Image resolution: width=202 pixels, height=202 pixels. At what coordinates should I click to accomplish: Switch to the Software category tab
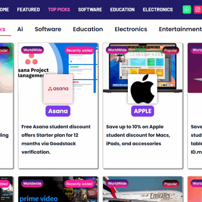(48, 29)
